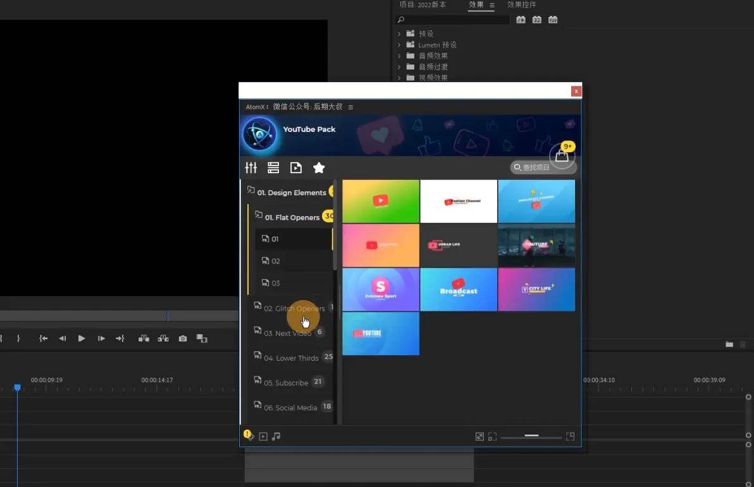Toggle the small play-box preview icon in footer

[x=263, y=436]
